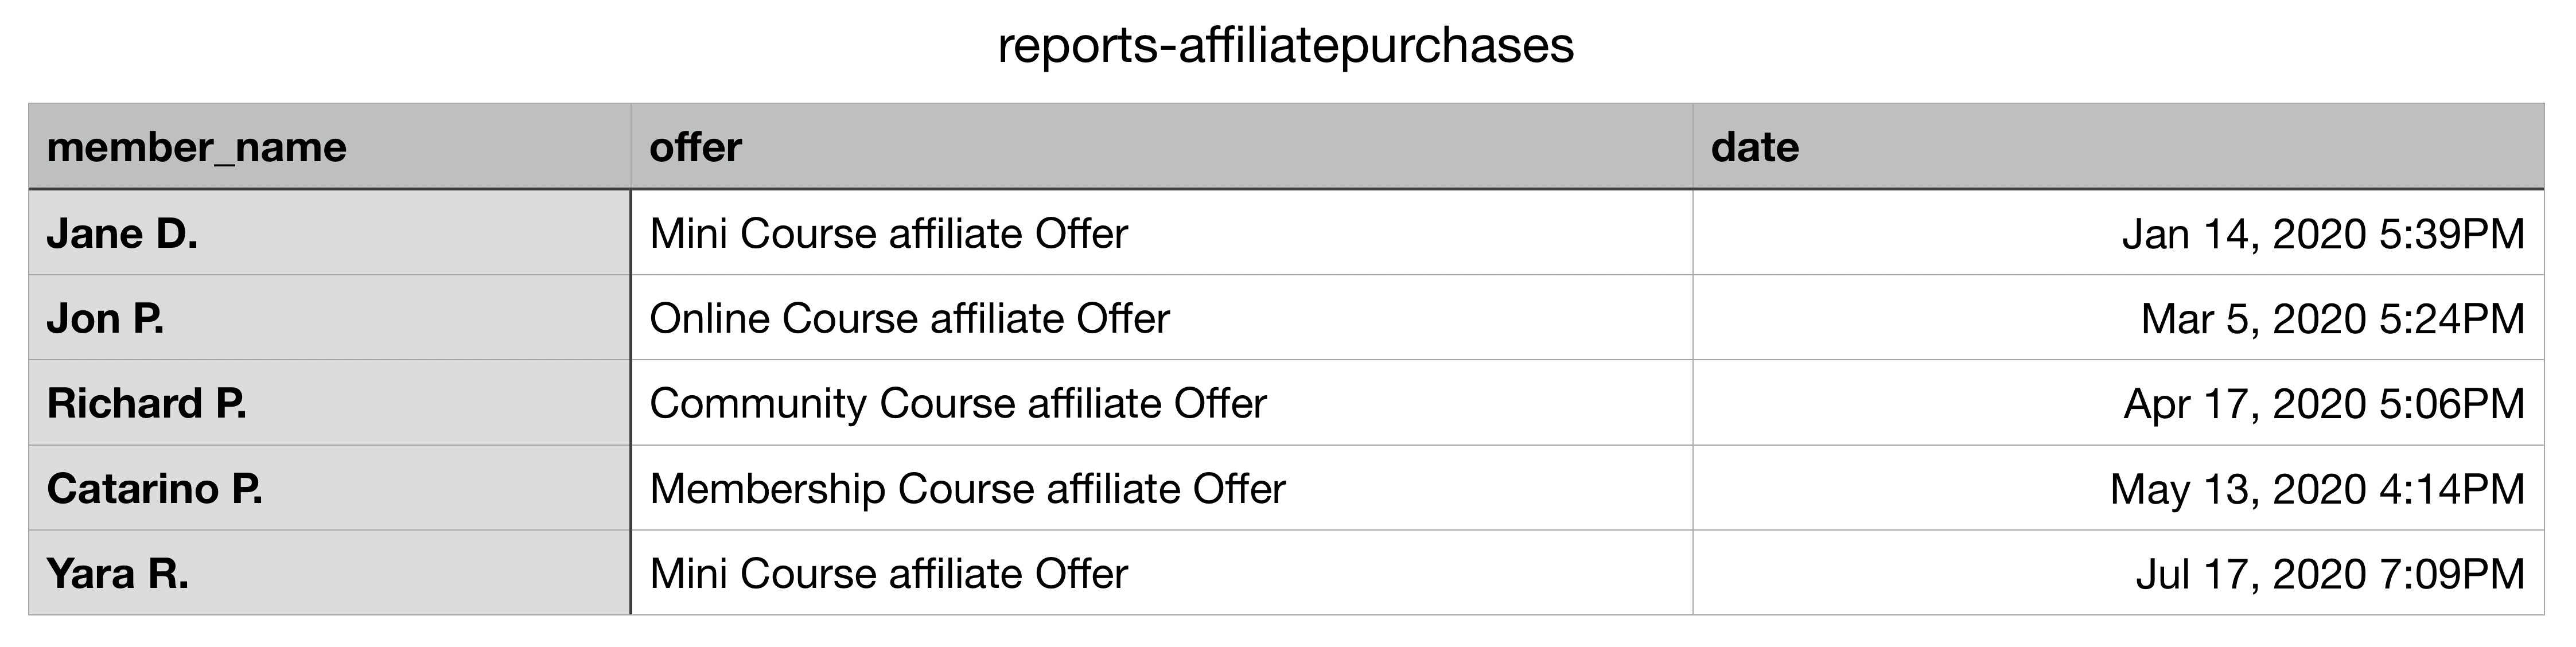
Task: Click the word Offer in Jon P.'s row
Action: (1122, 318)
